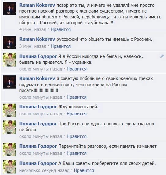Like the 'великий пост' comment by Roman
This screenshot has width=166, height=175.
click(x=77, y=97)
